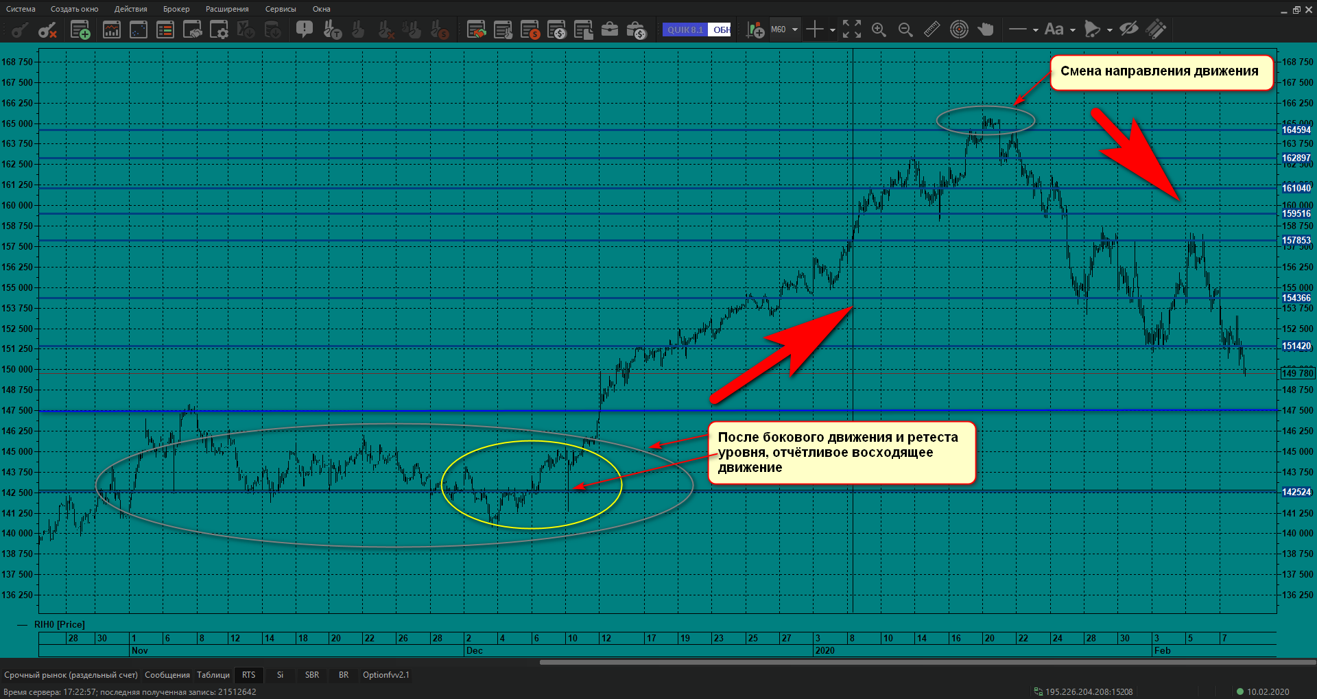This screenshot has height=699, width=1317.
Task: Open the Расширения menu
Action: coord(227,9)
